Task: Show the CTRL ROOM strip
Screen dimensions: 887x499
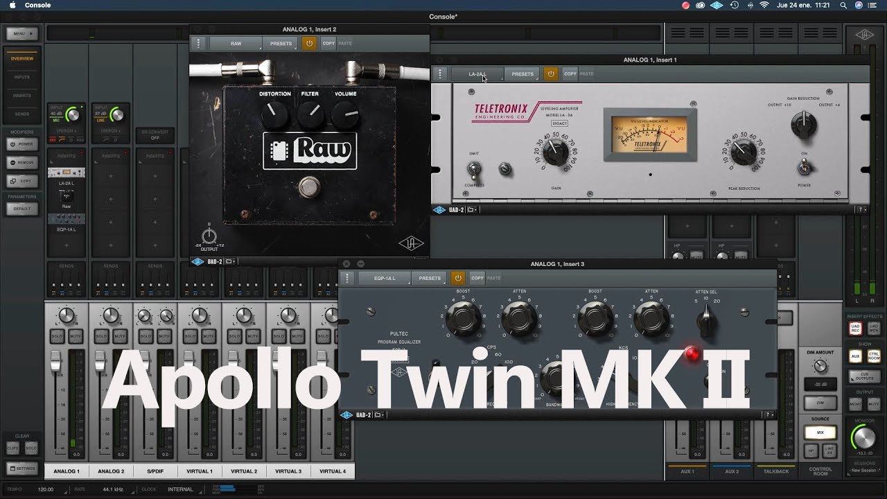Action: (873, 356)
